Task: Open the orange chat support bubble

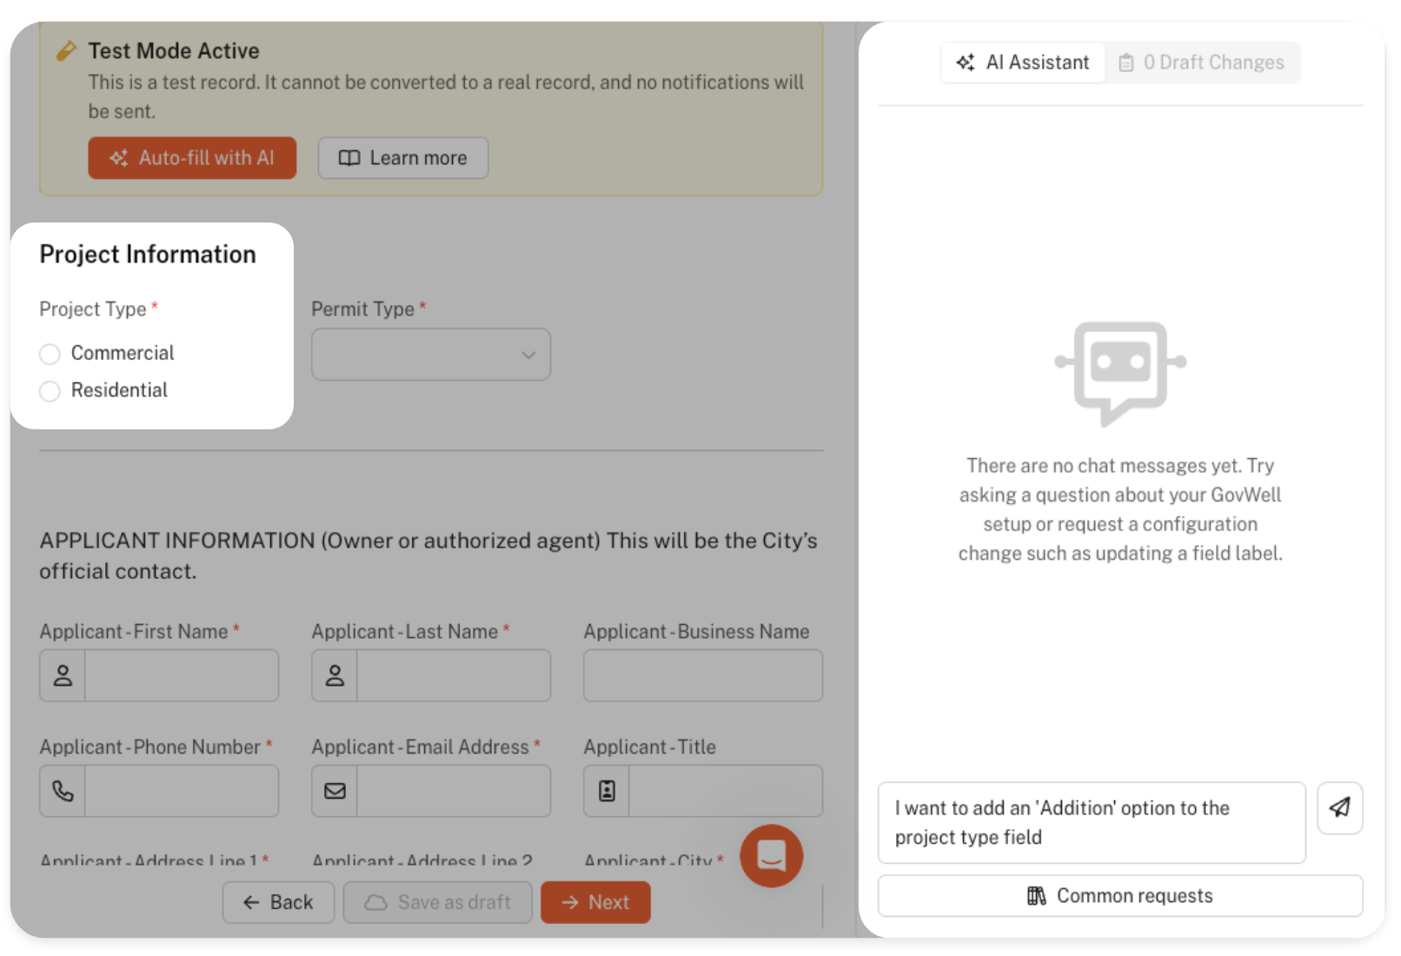Action: [771, 855]
